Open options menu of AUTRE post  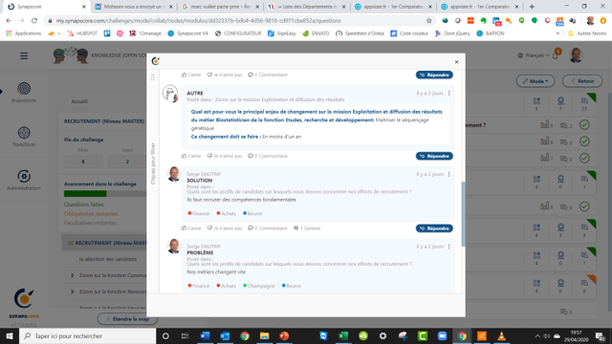(x=448, y=94)
